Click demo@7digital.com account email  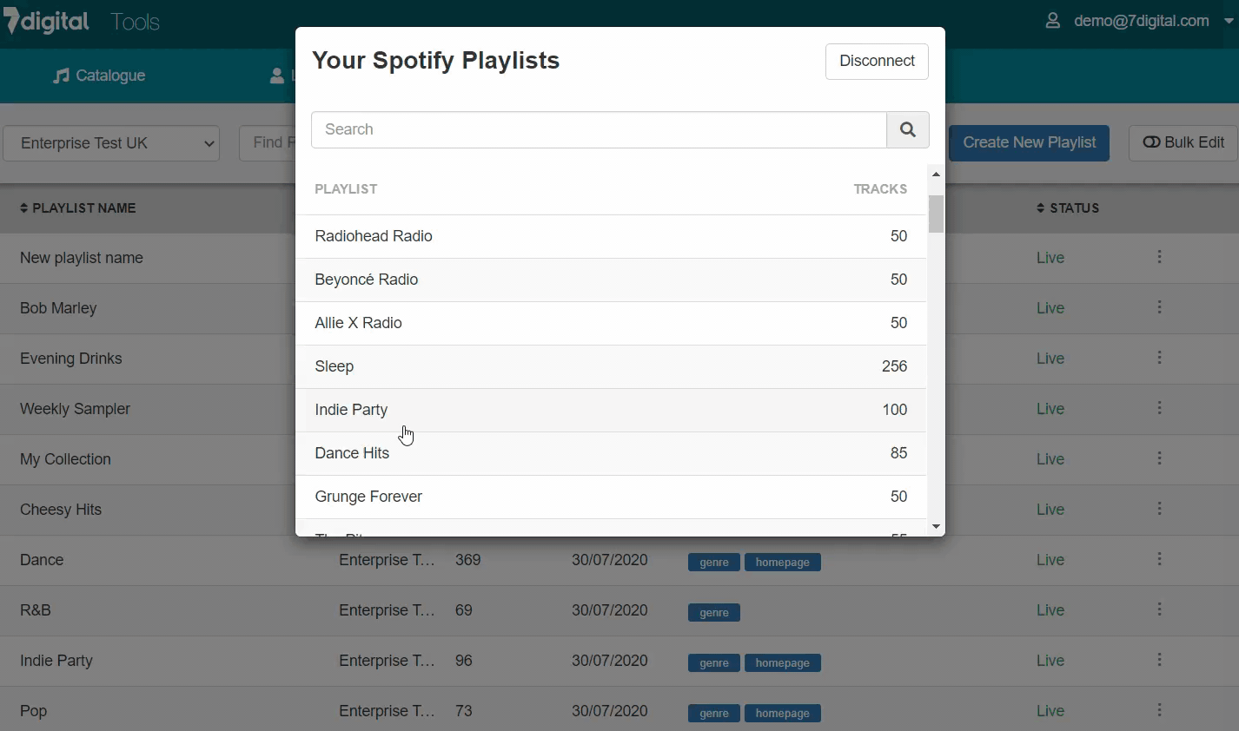point(1142,21)
